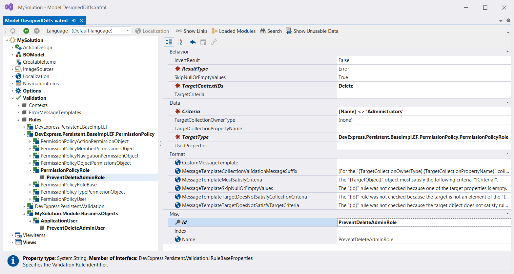Viewport: 514px width, 274px height.
Task: Click the TargetType value field
Action: (424, 137)
